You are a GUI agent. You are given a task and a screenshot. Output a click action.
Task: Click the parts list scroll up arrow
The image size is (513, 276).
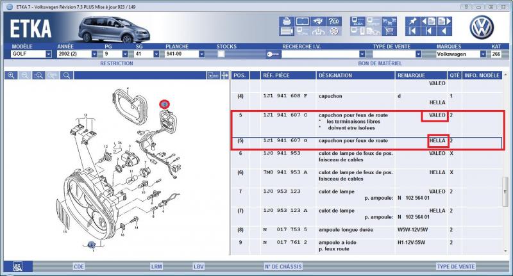505,75
